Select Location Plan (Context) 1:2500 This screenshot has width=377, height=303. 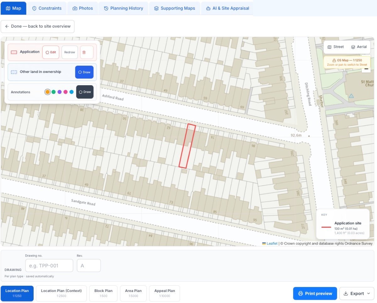(x=61, y=293)
